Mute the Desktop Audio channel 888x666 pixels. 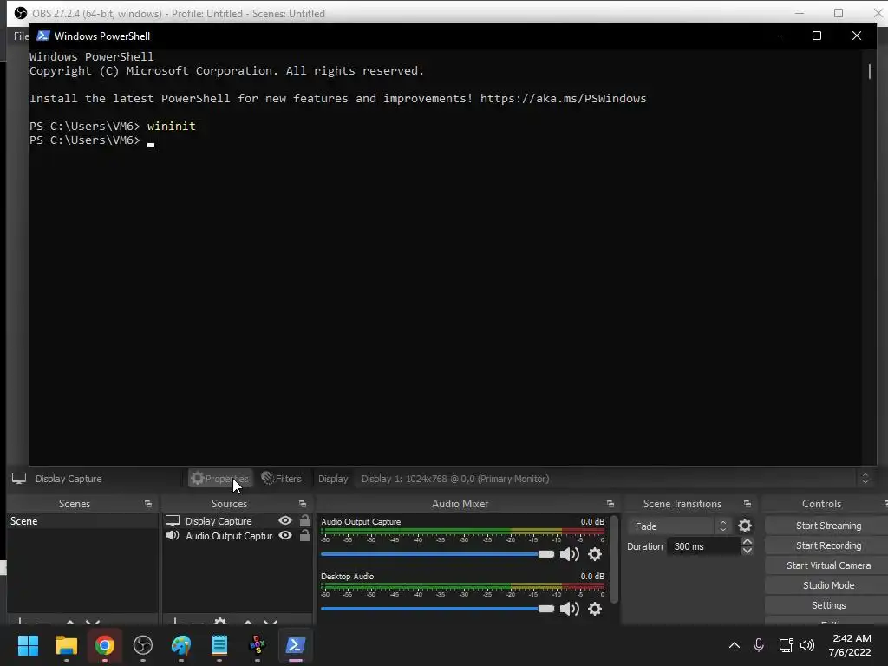569,609
